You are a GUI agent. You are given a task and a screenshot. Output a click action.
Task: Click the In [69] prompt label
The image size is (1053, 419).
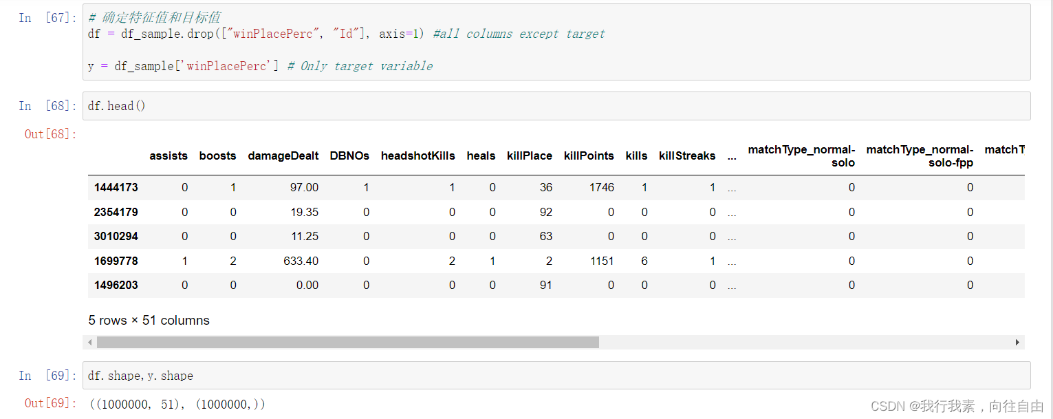click(x=48, y=376)
